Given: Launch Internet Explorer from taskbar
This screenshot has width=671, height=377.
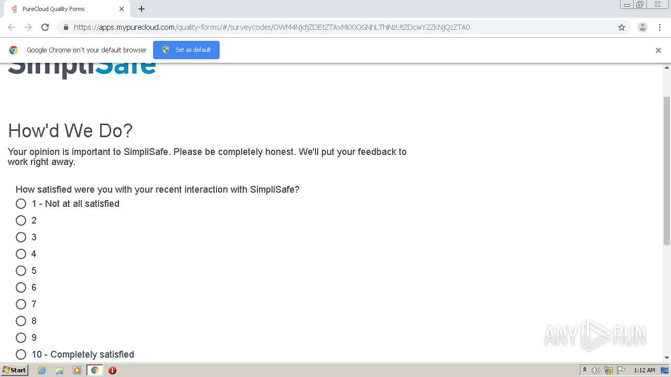Looking at the screenshot, I should pyautogui.click(x=42, y=370).
